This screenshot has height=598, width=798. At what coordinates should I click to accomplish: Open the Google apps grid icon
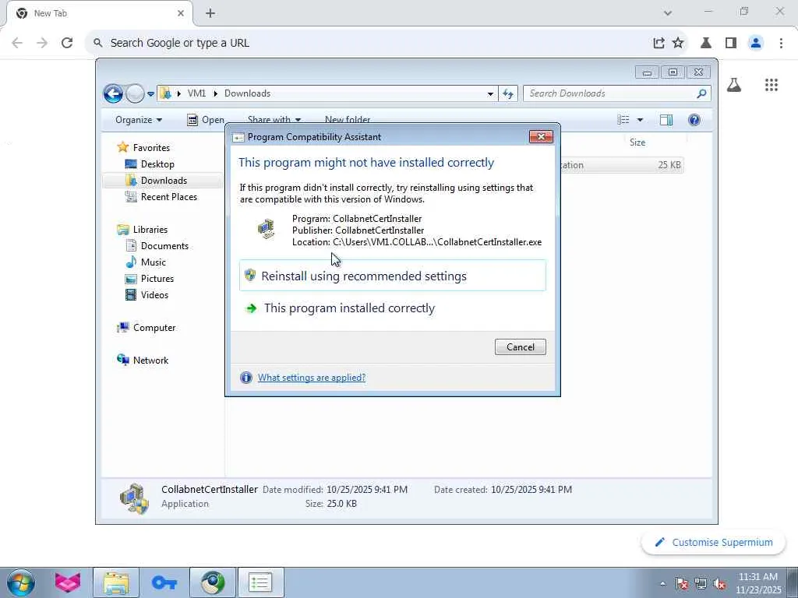[772, 85]
